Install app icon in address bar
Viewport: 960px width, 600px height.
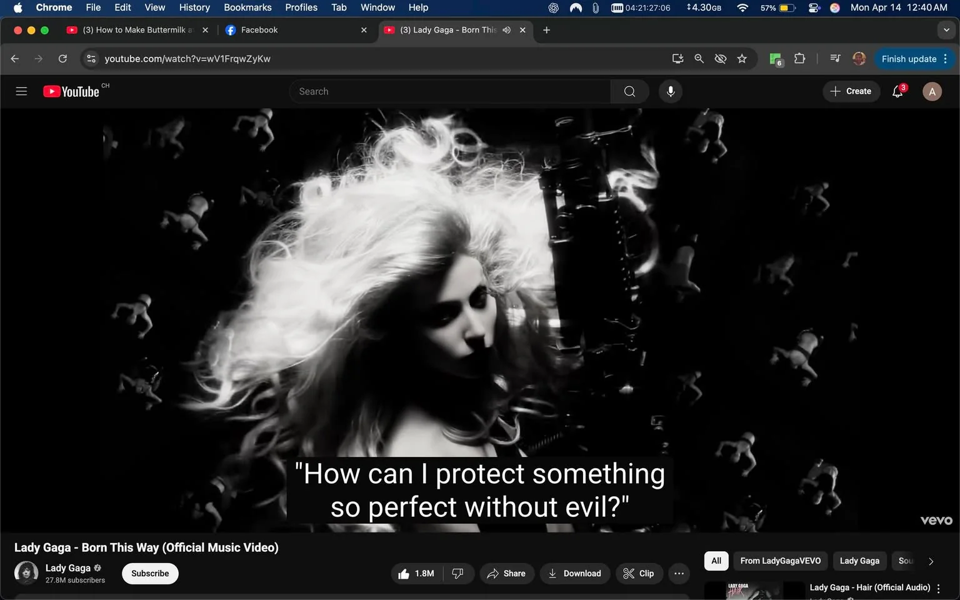(677, 59)
